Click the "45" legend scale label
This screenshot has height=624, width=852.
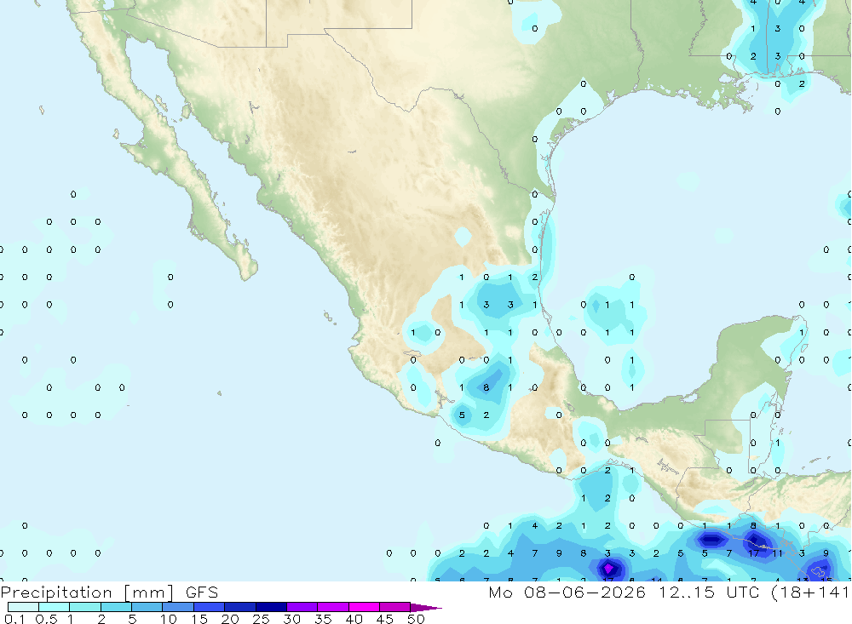point(385,619)
